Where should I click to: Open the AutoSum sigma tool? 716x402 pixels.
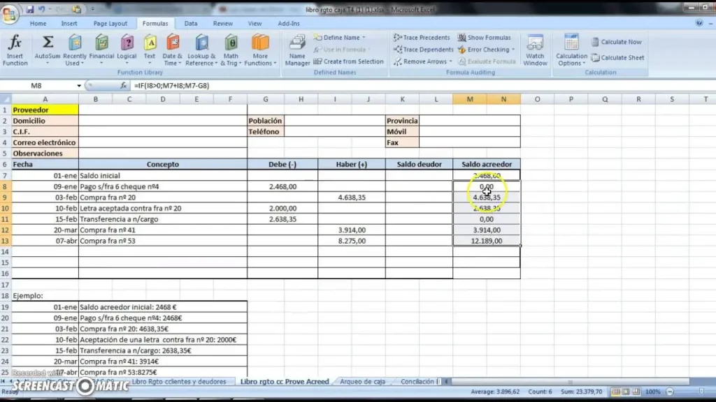pyautogui.click(x=48, y=49)
